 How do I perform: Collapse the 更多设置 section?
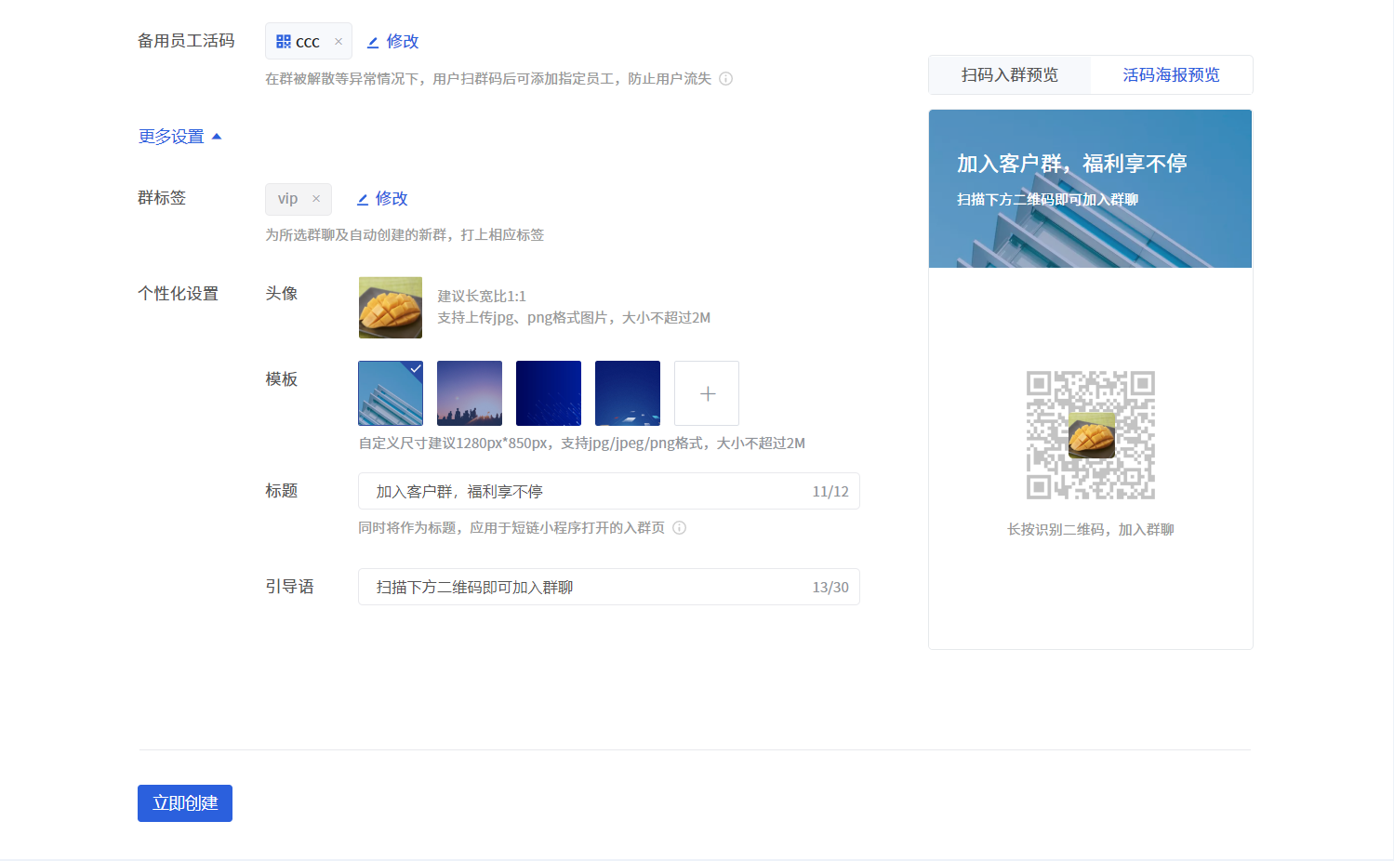(x=180, y=137)
